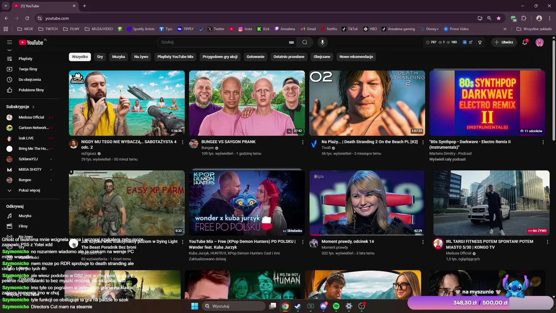This screenshot has height=313, width=556.
Task: Open BUNGEE VS SAYGON PRANK title
Action: coord(228,142)
